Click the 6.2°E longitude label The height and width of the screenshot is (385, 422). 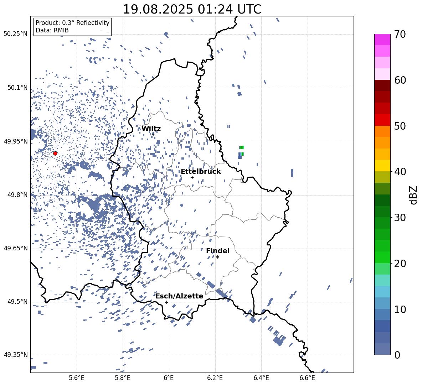tap(215, 378)
